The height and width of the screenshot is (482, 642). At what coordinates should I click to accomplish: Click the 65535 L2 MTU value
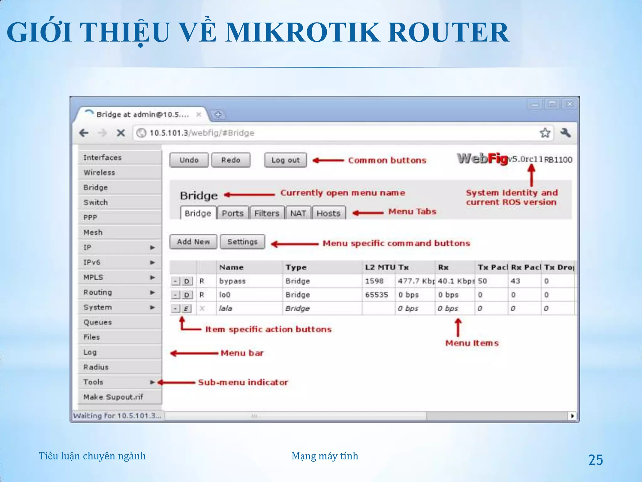pos(376,295)
